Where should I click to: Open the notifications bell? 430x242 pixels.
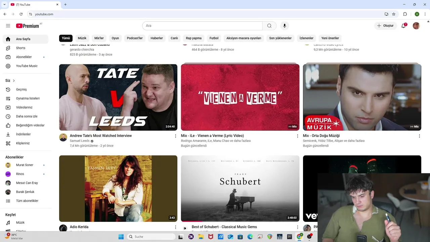point(403,26)
